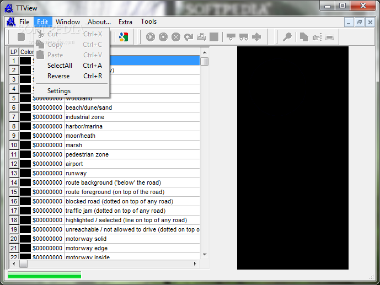Image resolution: width=380 pixels, height=285 pixels.
Task: Click the play circle toolbar icon
Action: [x=150, y=37]
